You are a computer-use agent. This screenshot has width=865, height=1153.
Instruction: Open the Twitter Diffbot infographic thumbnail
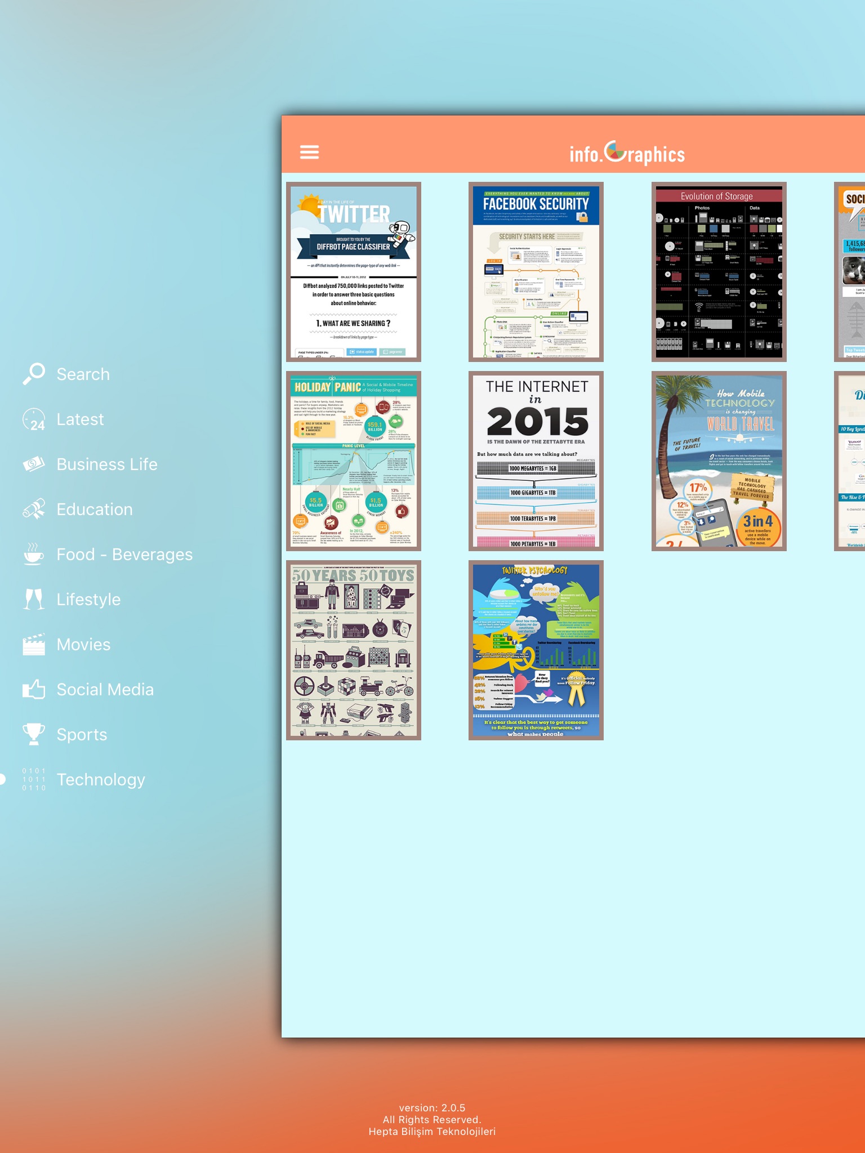354,272
